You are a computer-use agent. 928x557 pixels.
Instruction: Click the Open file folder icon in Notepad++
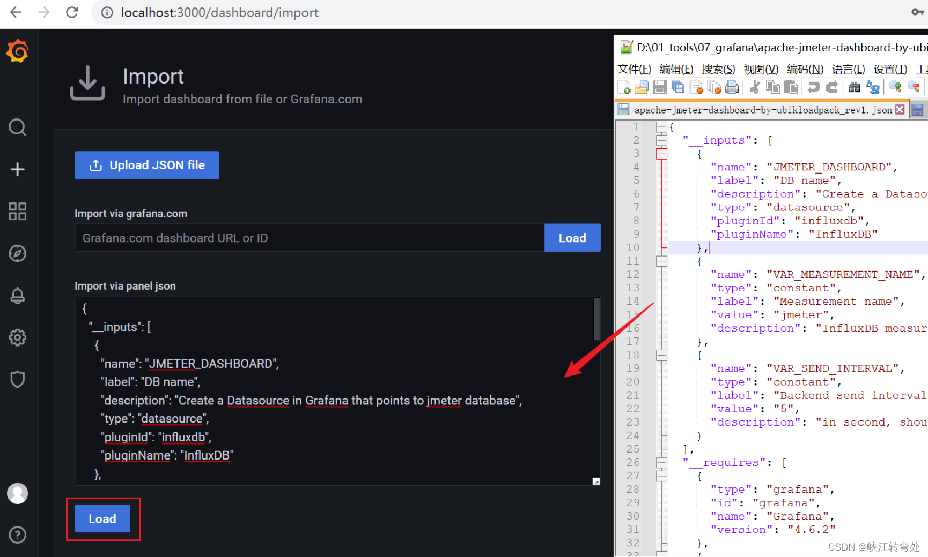[x=642, y=87]
